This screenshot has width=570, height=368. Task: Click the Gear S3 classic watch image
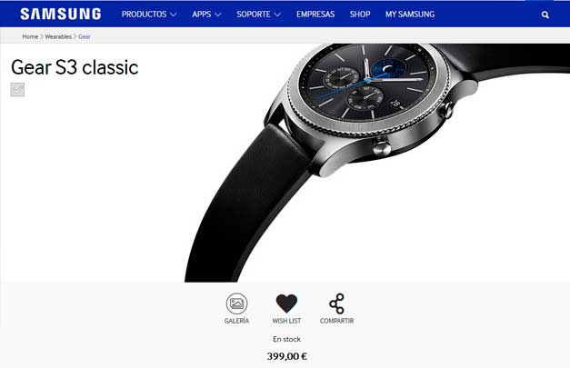(x=377, y=163)
